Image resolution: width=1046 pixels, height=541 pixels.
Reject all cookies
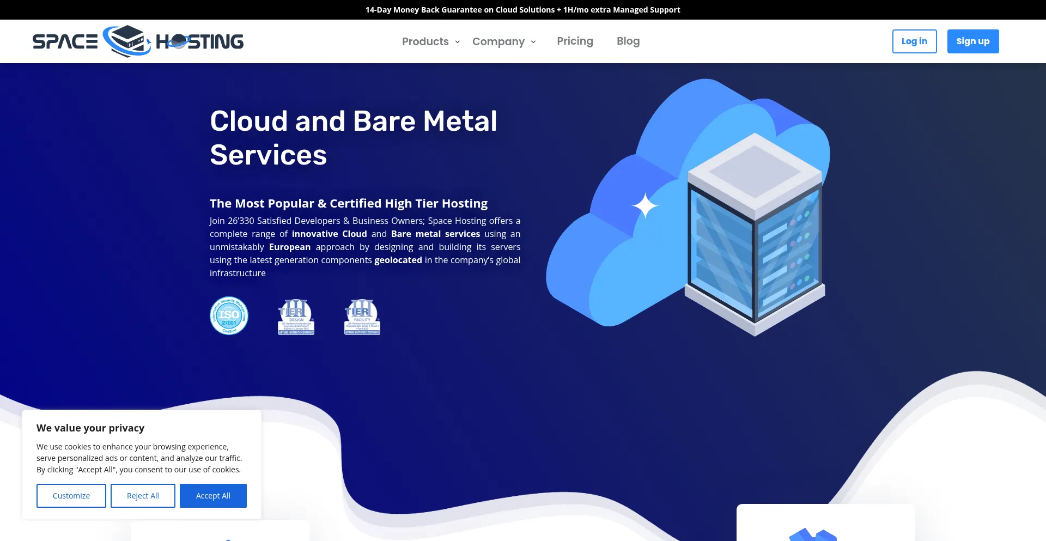143,496
